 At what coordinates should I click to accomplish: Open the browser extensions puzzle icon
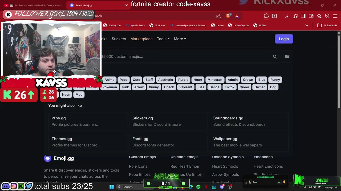point(266,16)
